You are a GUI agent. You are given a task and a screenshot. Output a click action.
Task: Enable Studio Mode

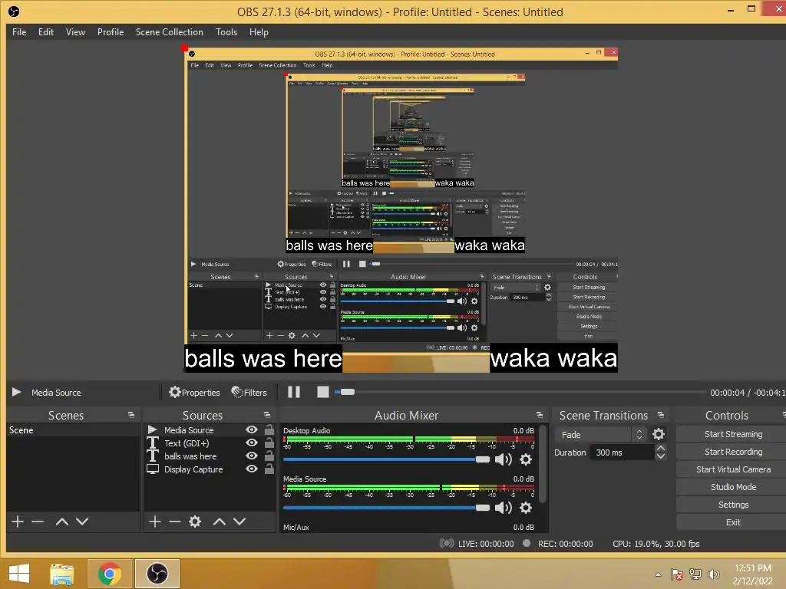pos(733,487)
